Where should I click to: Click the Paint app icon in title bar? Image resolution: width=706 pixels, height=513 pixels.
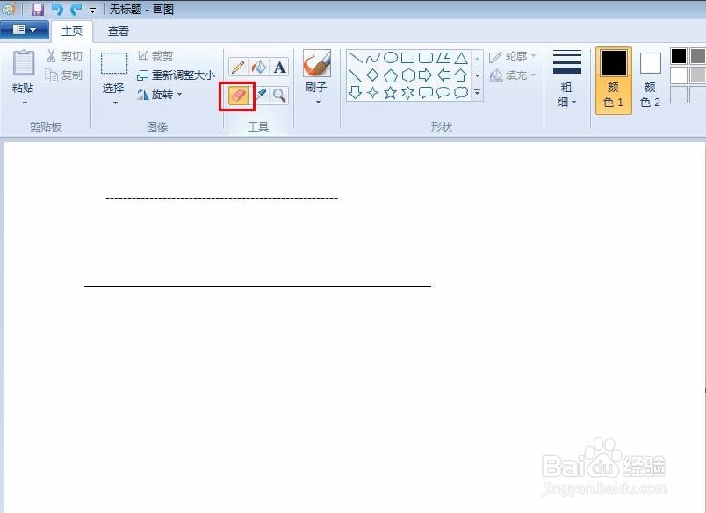[8, 9]
